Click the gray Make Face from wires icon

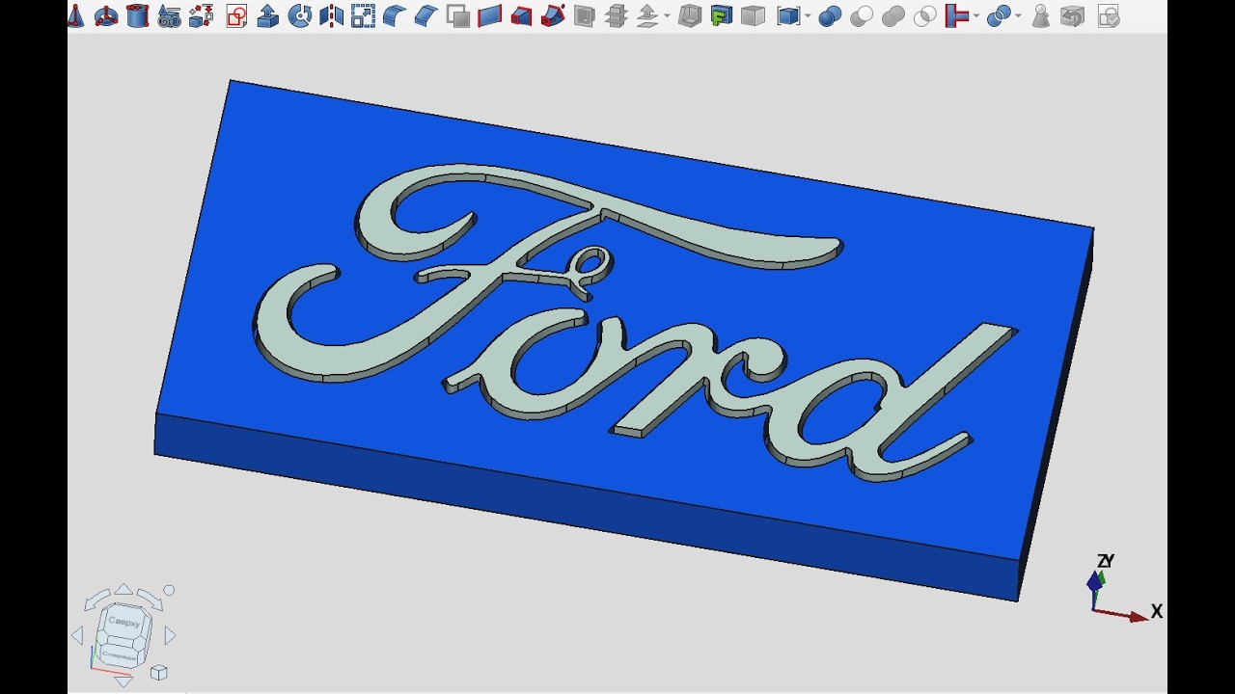point(459,16)
